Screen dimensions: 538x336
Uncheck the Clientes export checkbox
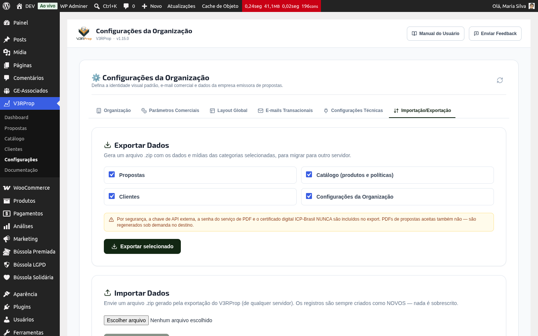[x=112, y=196]
